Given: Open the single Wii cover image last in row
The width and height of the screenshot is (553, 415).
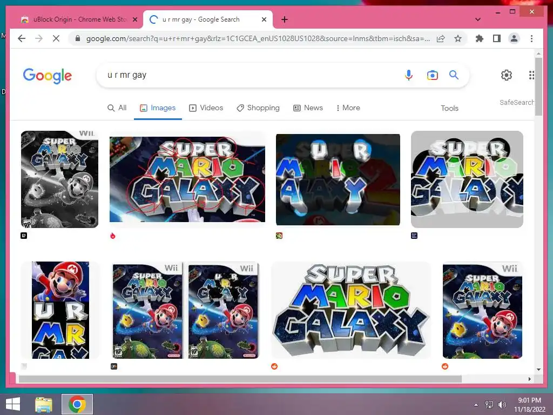Looking at the screenshot, I should pos(482,310).
